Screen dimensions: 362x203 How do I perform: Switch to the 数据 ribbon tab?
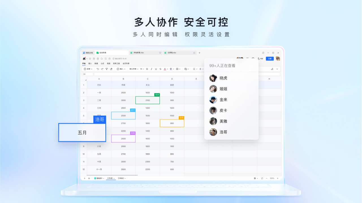96,63
